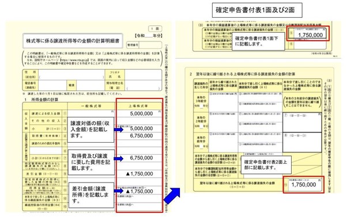Click 5,000,000 in the income 小計 row
The width and height of the screenshot is (347, 217).
click(x=141, y=128)
